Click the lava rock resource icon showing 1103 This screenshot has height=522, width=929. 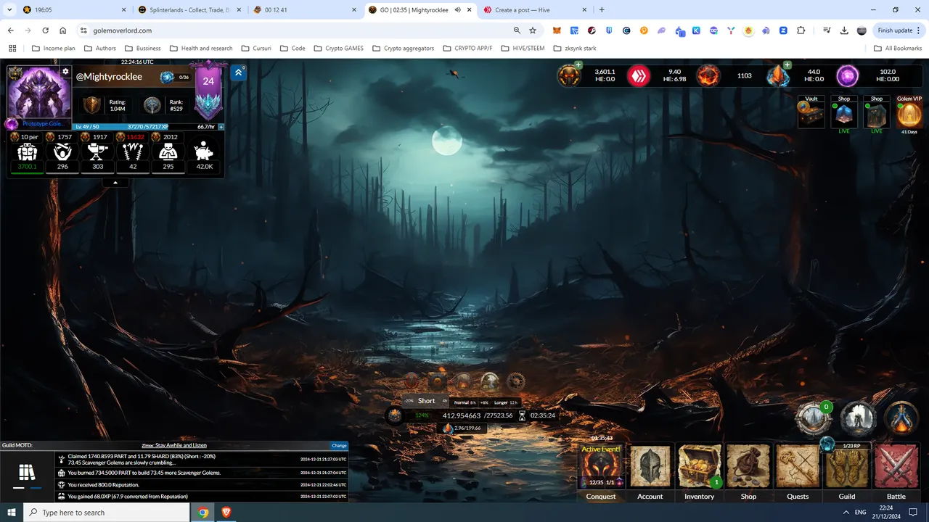(x=708, y=75)
